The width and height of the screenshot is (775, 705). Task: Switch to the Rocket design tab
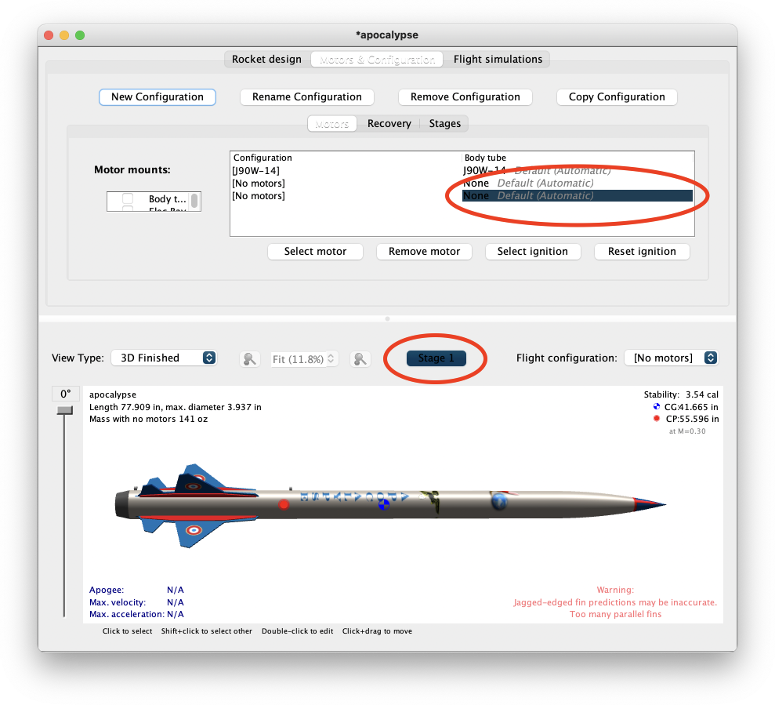[x=266, y=59]
